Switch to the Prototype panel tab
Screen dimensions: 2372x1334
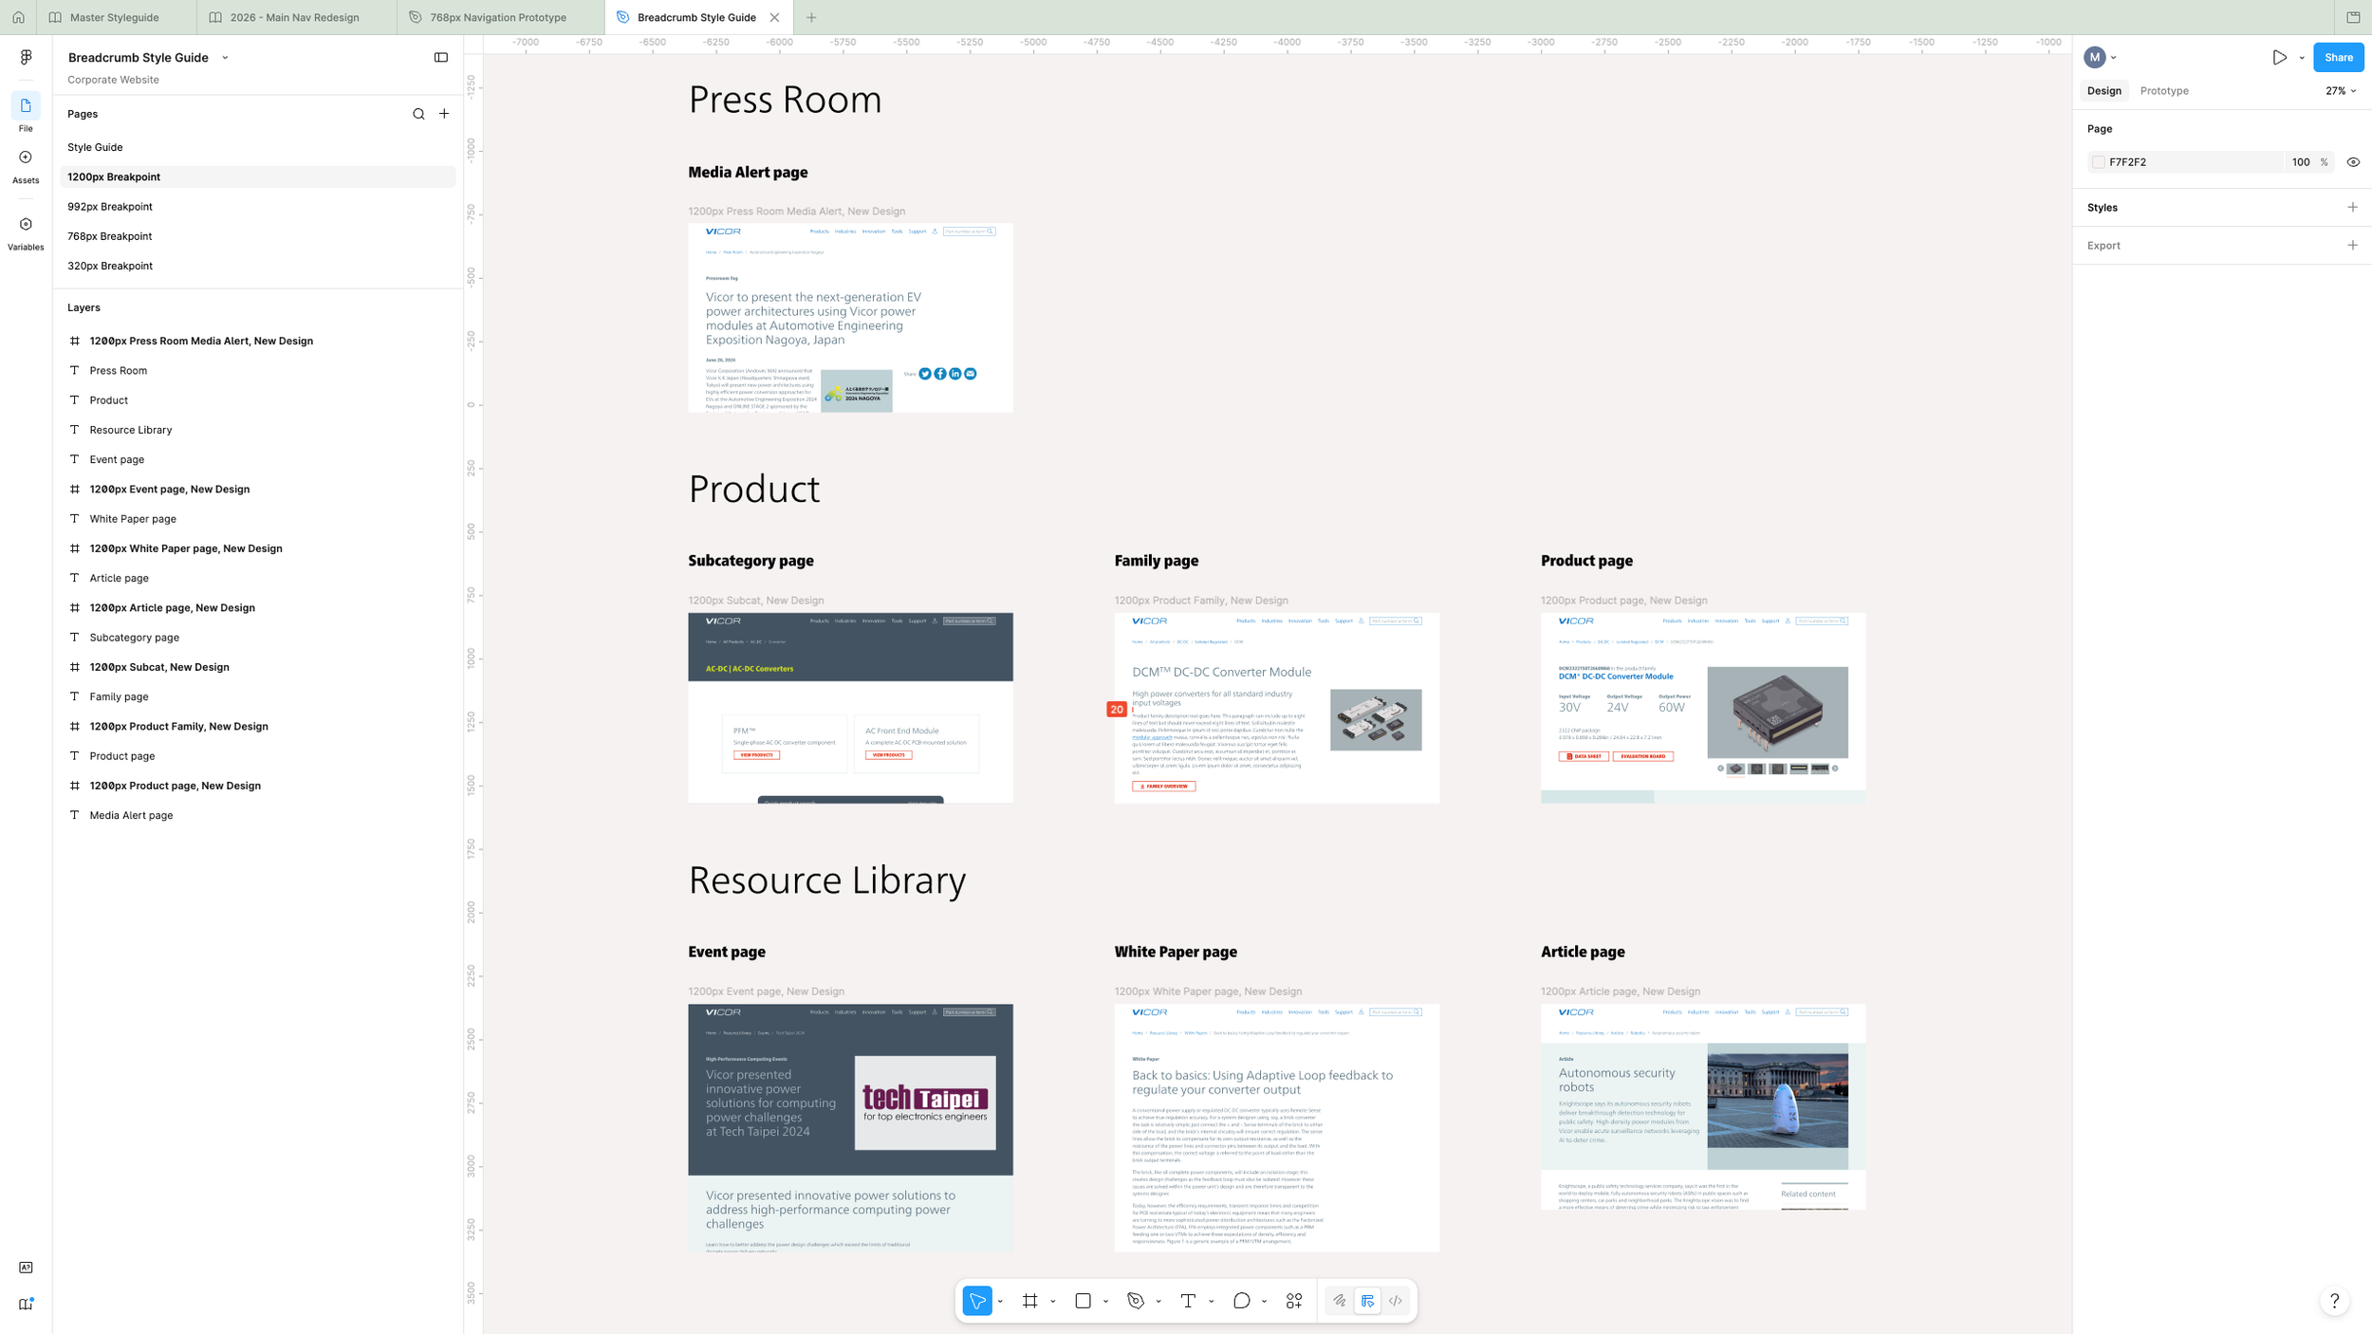(2164, 91)
